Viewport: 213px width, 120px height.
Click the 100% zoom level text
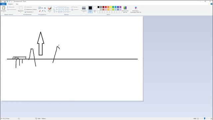(x=195, y=119)
